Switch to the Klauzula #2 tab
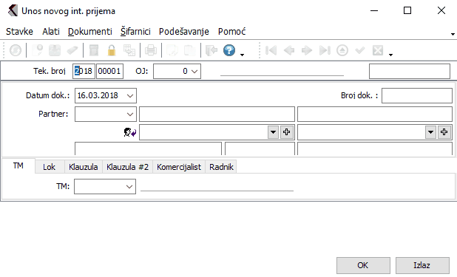The width and height of the screenshot is (457, 277). coord(128,167)
